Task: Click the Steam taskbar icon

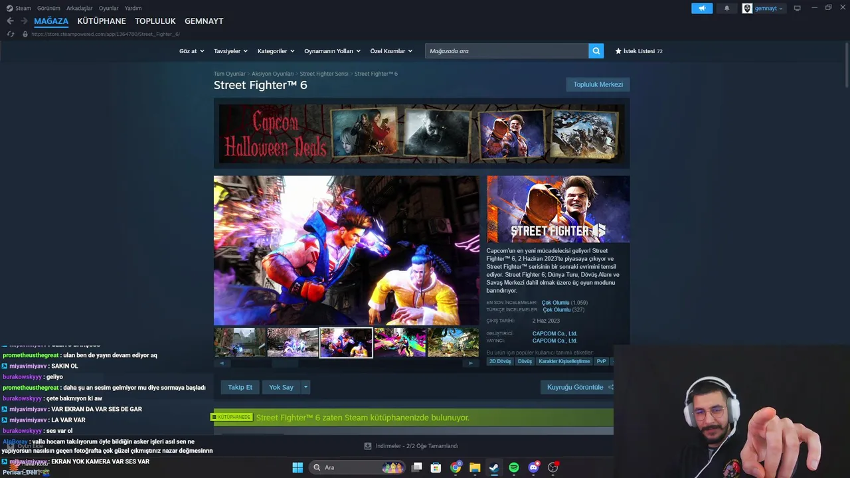Action: click(x=494, y=467)
